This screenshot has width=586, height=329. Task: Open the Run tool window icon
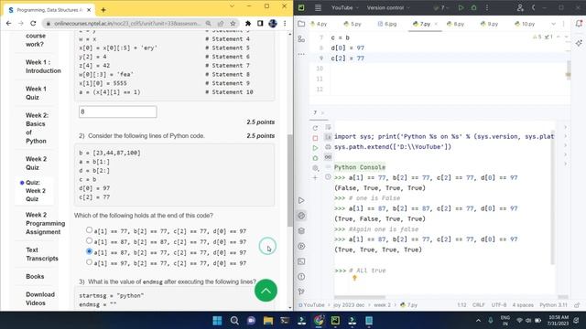tap(301, 200)
